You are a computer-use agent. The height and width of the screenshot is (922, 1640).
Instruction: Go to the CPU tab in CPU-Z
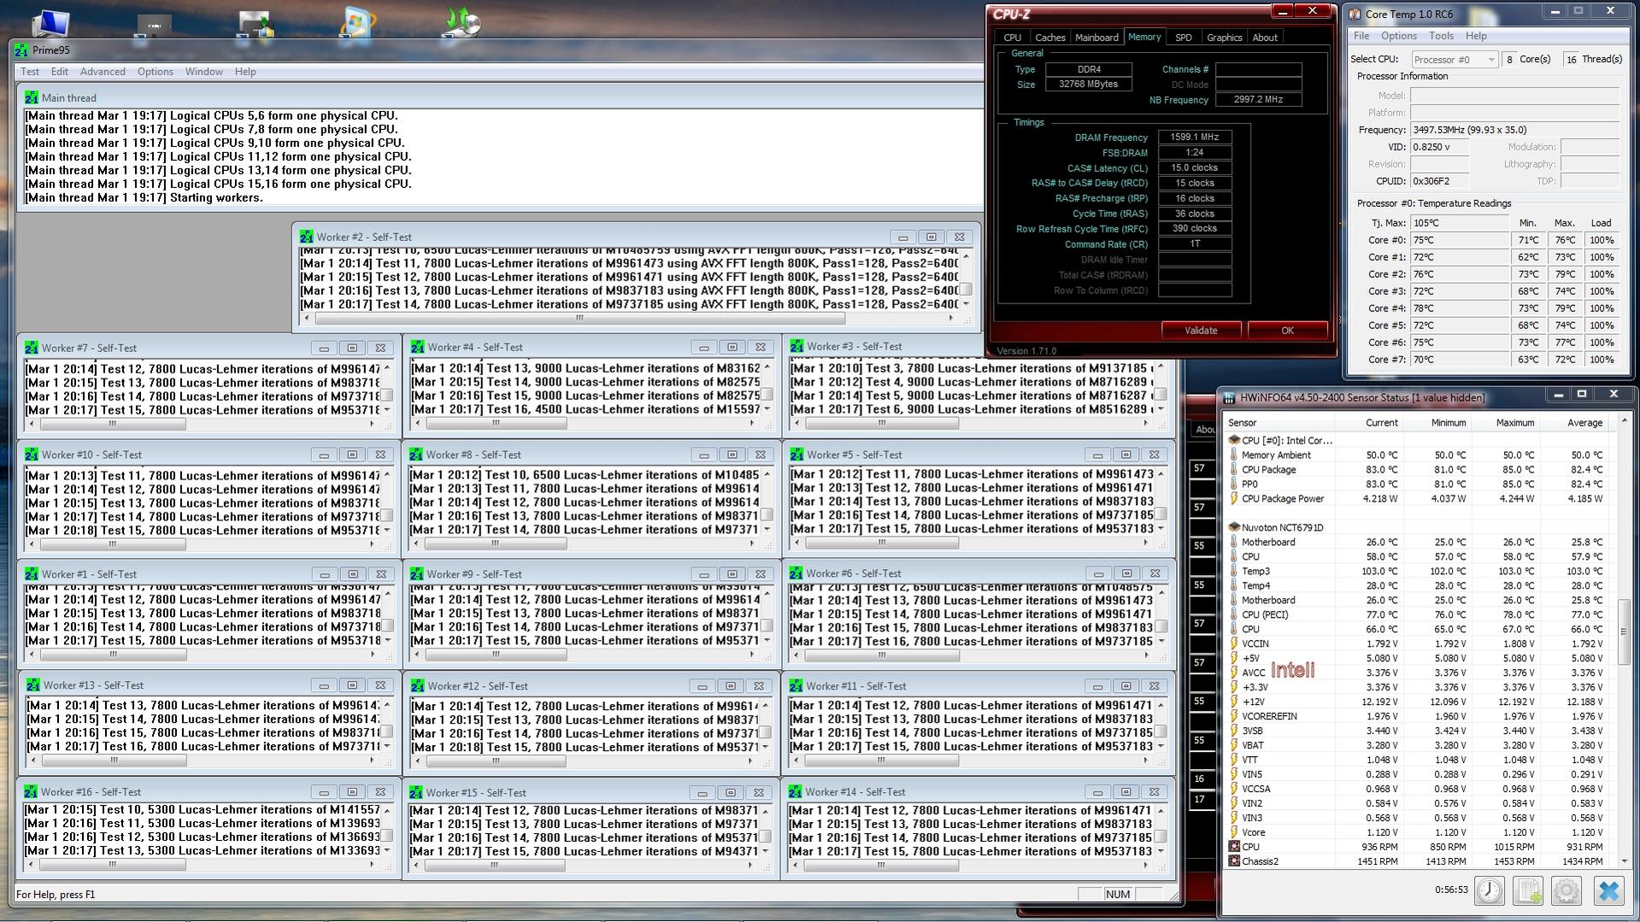tap(1012, 38)
